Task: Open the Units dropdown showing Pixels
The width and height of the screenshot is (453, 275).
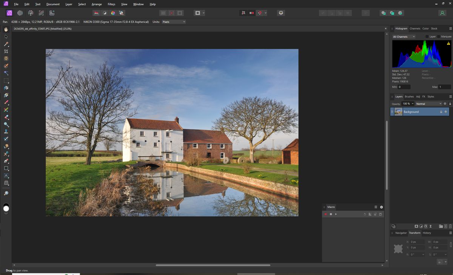Action: [174, 21]
